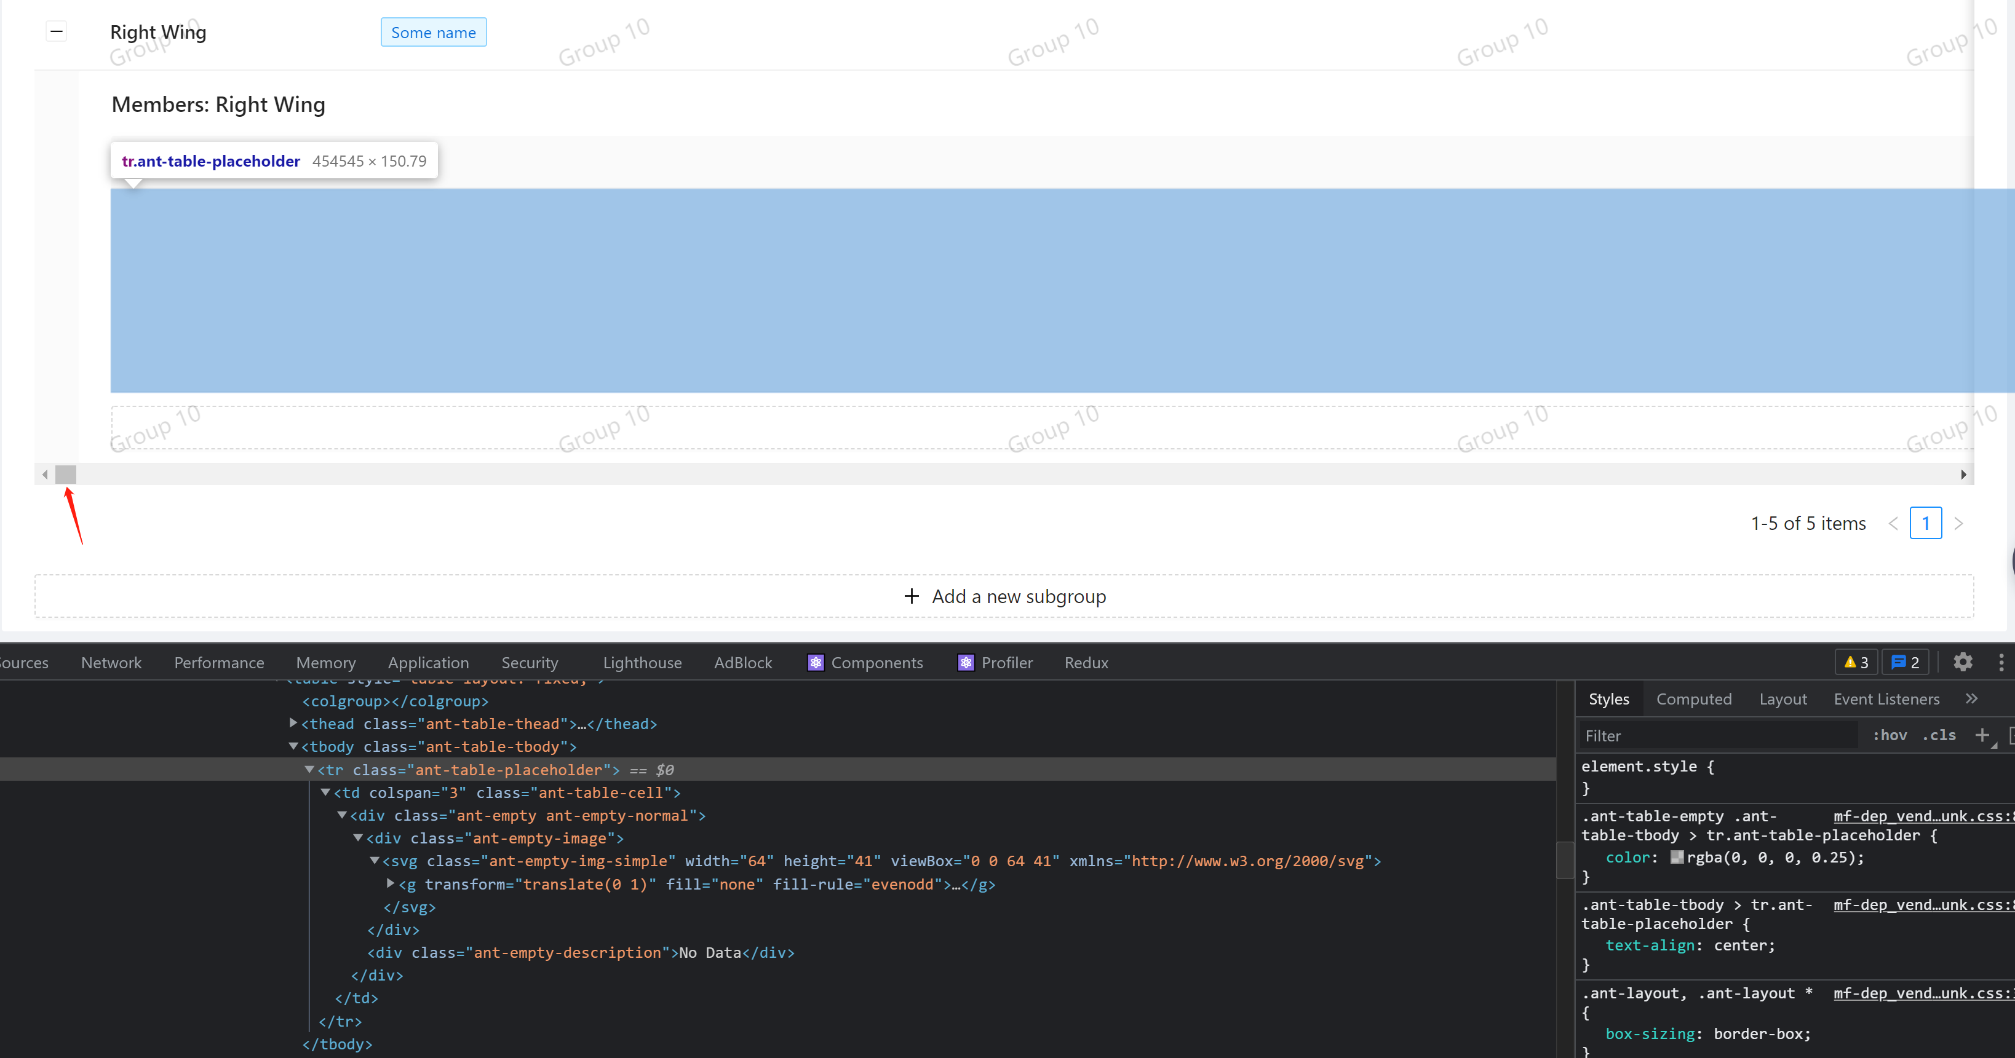Collapse the tbody ant-table-tbody node

pos(293,746)
